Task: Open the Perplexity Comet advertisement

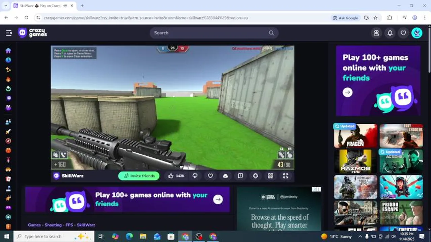Action: click(x=279, y=209)
